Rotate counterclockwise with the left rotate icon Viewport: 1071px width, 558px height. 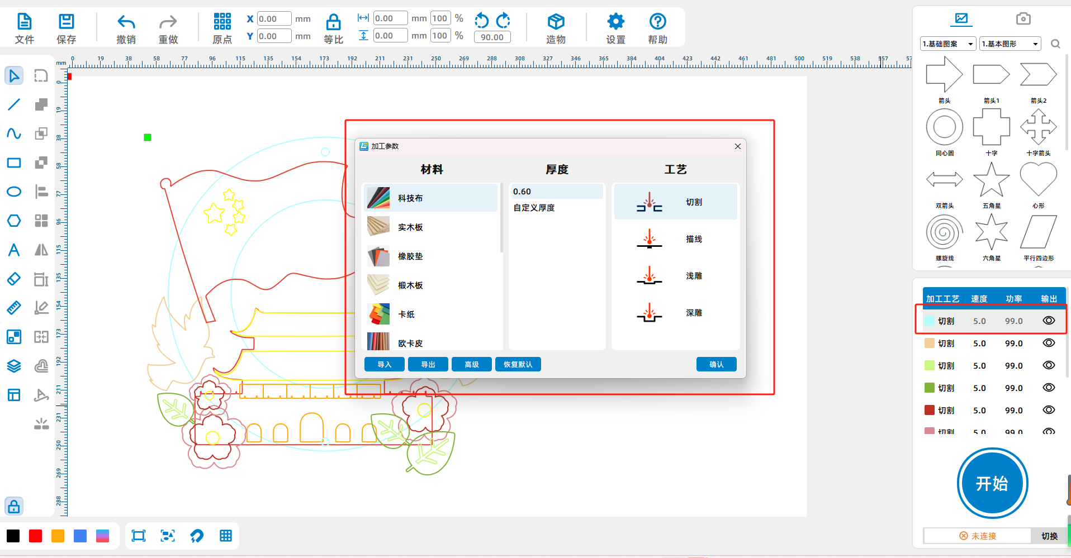coord(481,21)
